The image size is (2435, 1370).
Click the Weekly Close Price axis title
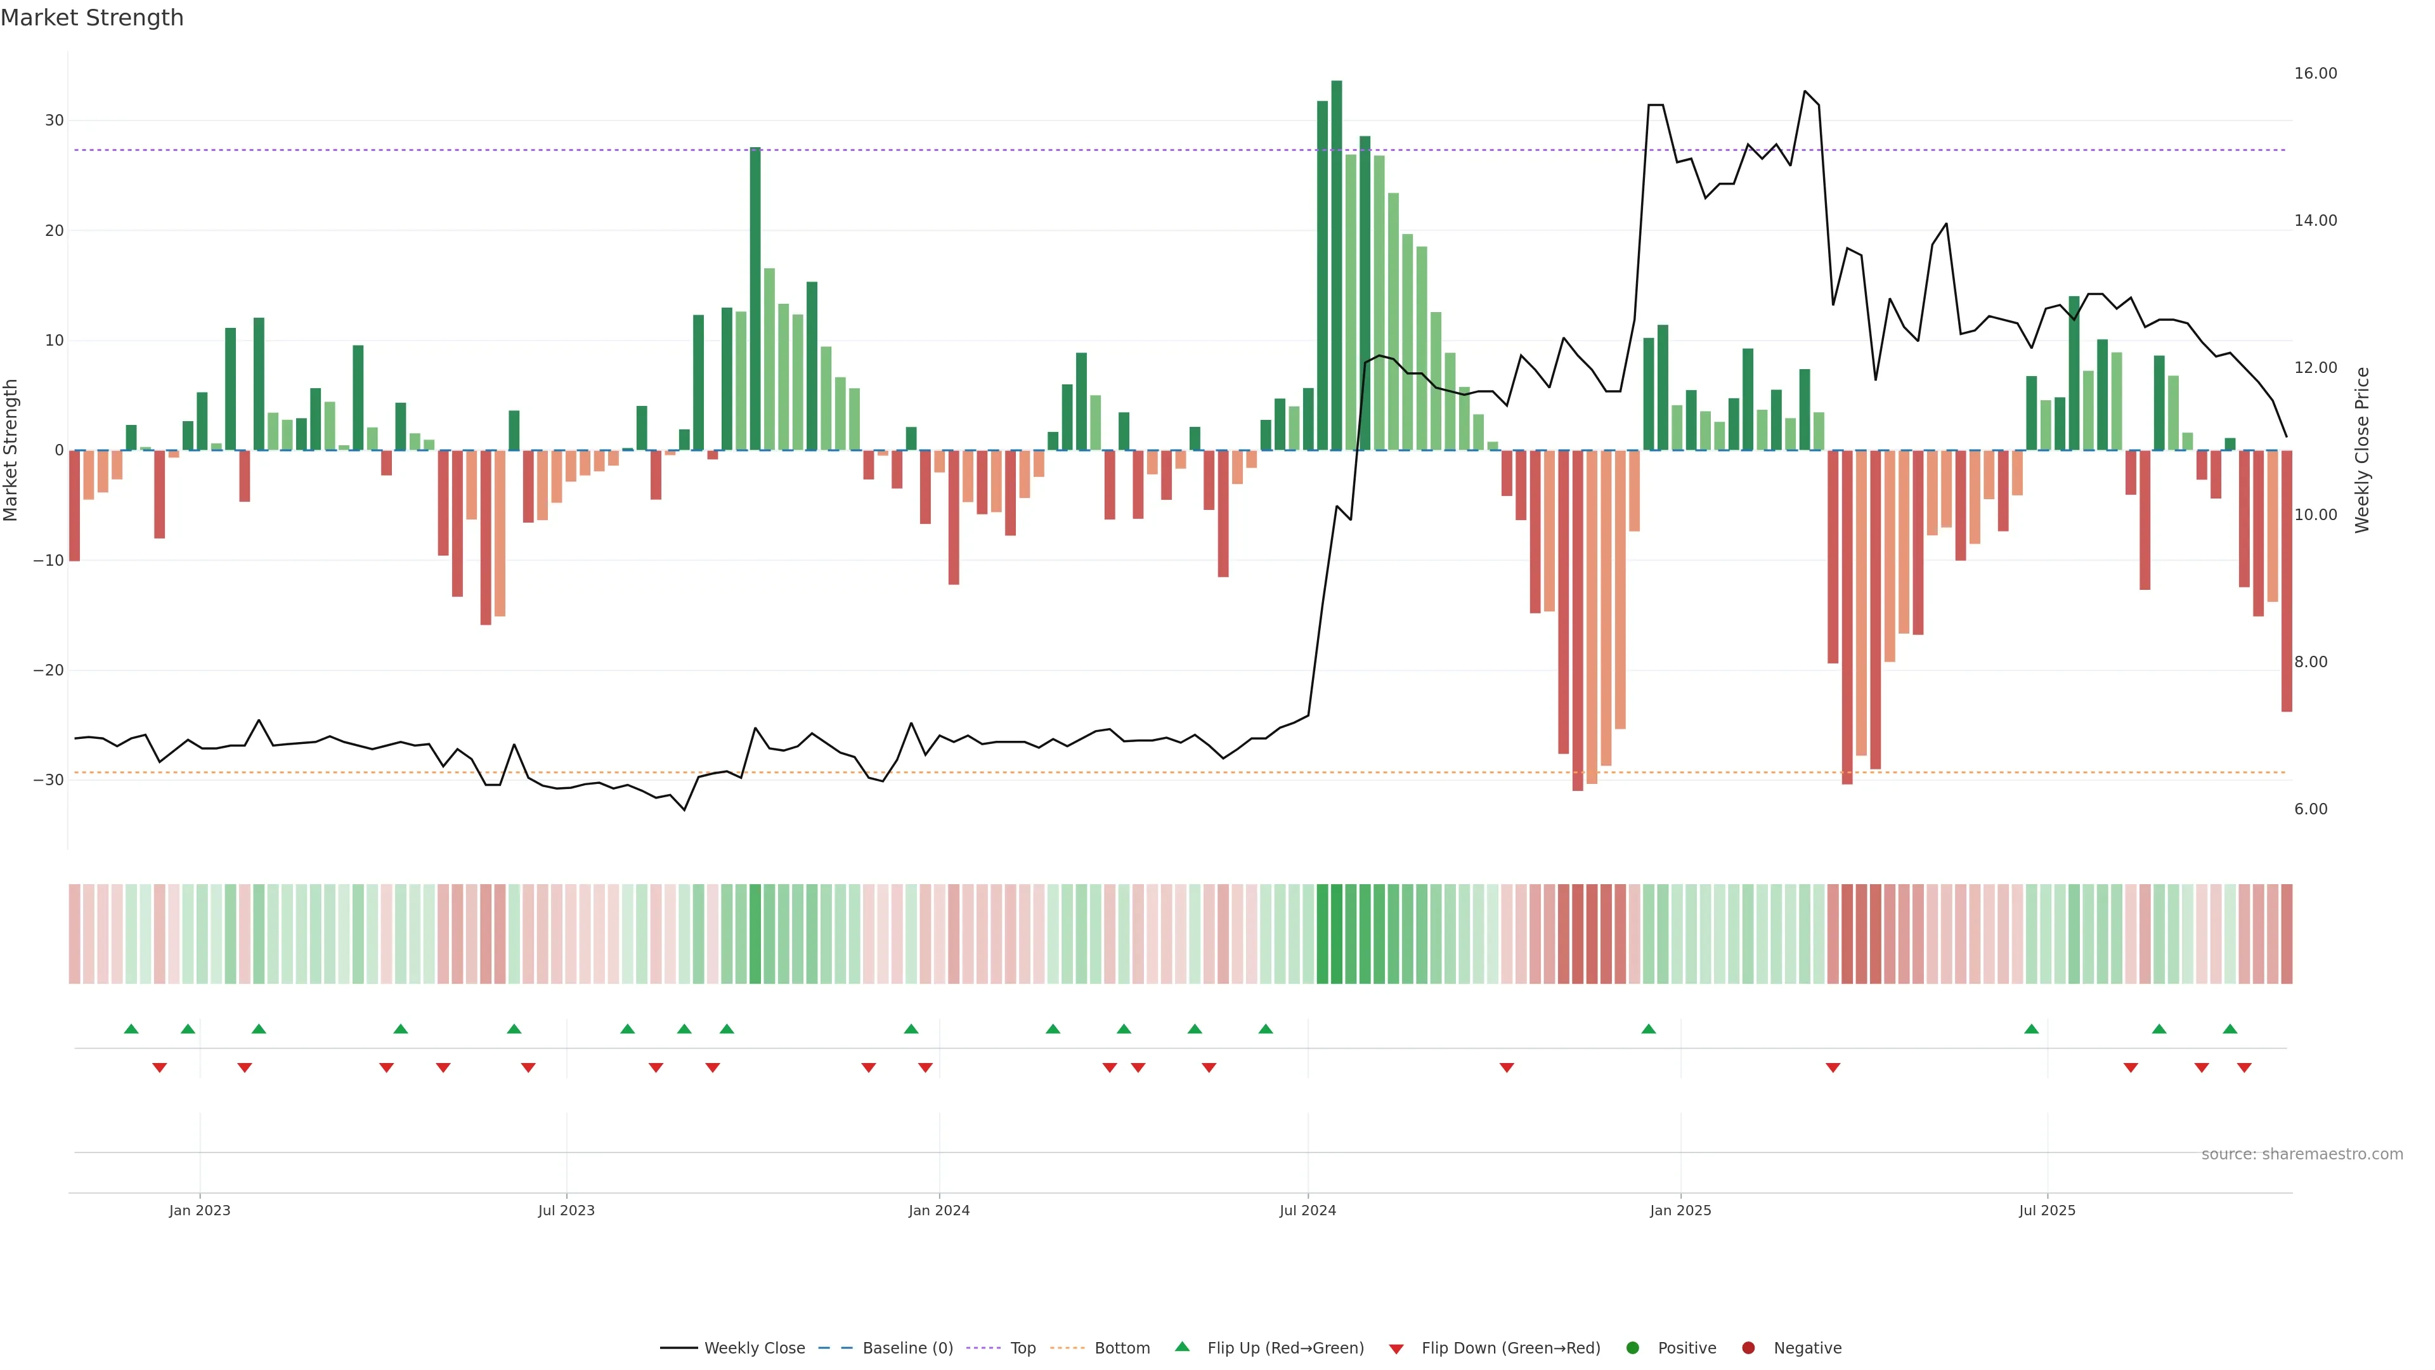[2362, 450]
